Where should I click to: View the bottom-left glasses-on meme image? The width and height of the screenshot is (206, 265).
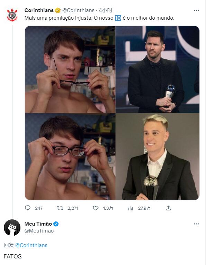coord(70,157)
